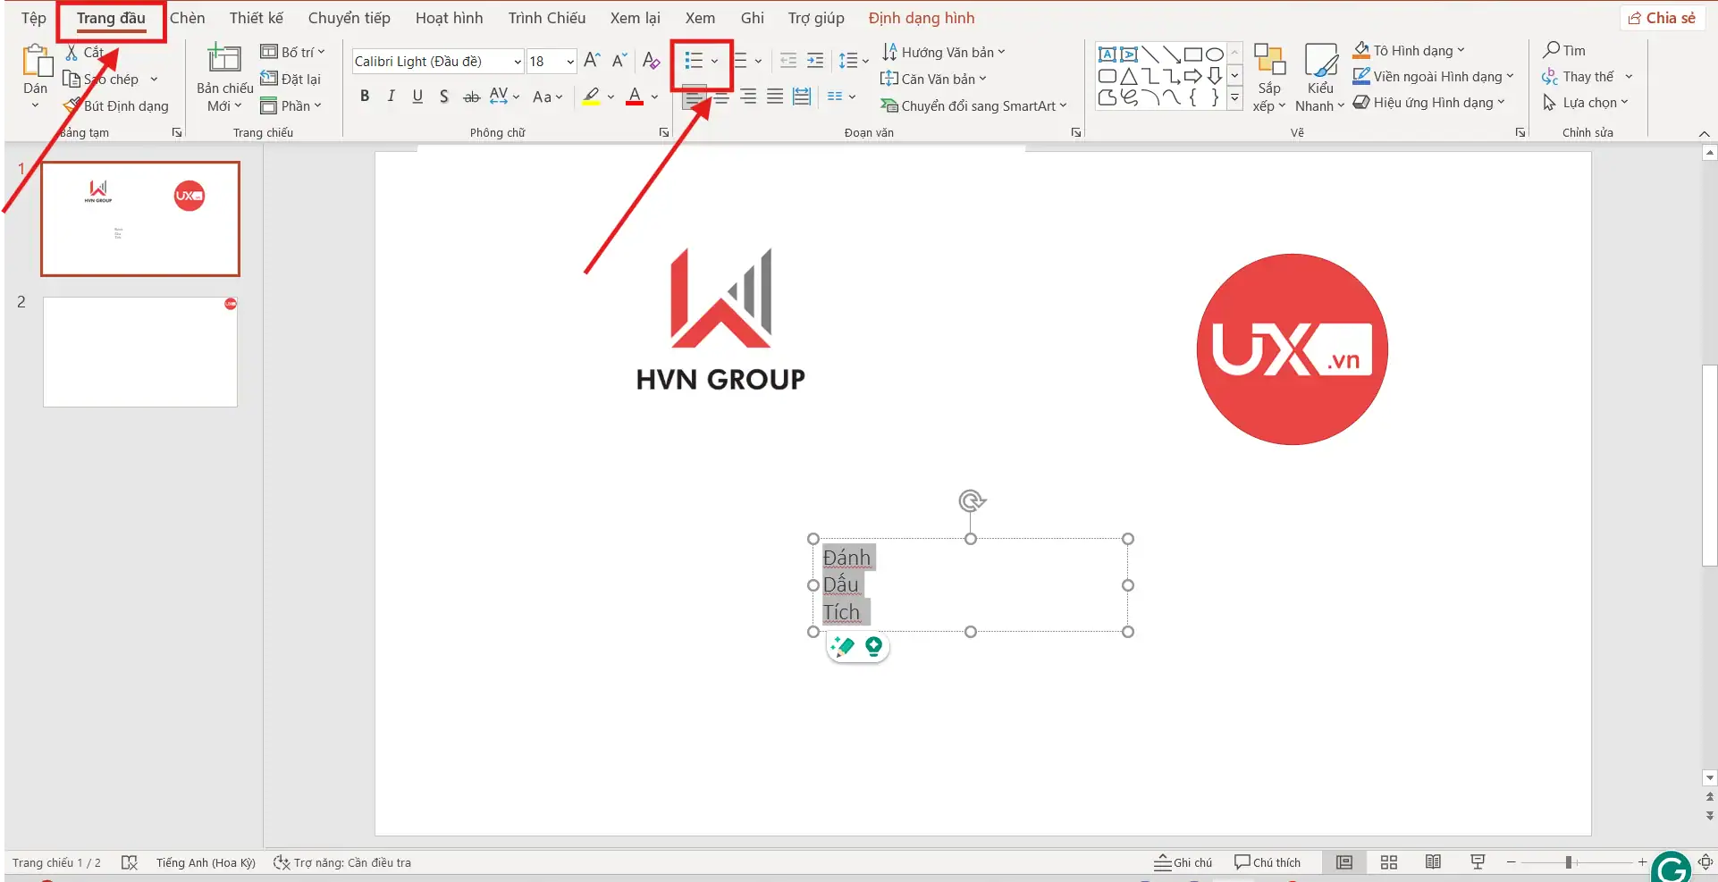The image size is (1718, 882).
Task: Insert a text box shape
Action: (x=1107, y=54)
